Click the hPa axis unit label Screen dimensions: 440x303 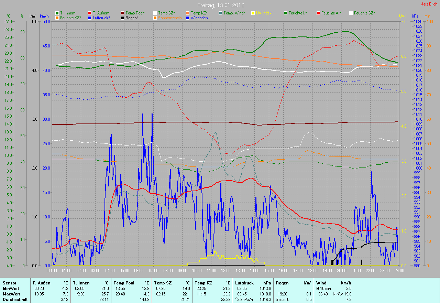click(415, 16)
